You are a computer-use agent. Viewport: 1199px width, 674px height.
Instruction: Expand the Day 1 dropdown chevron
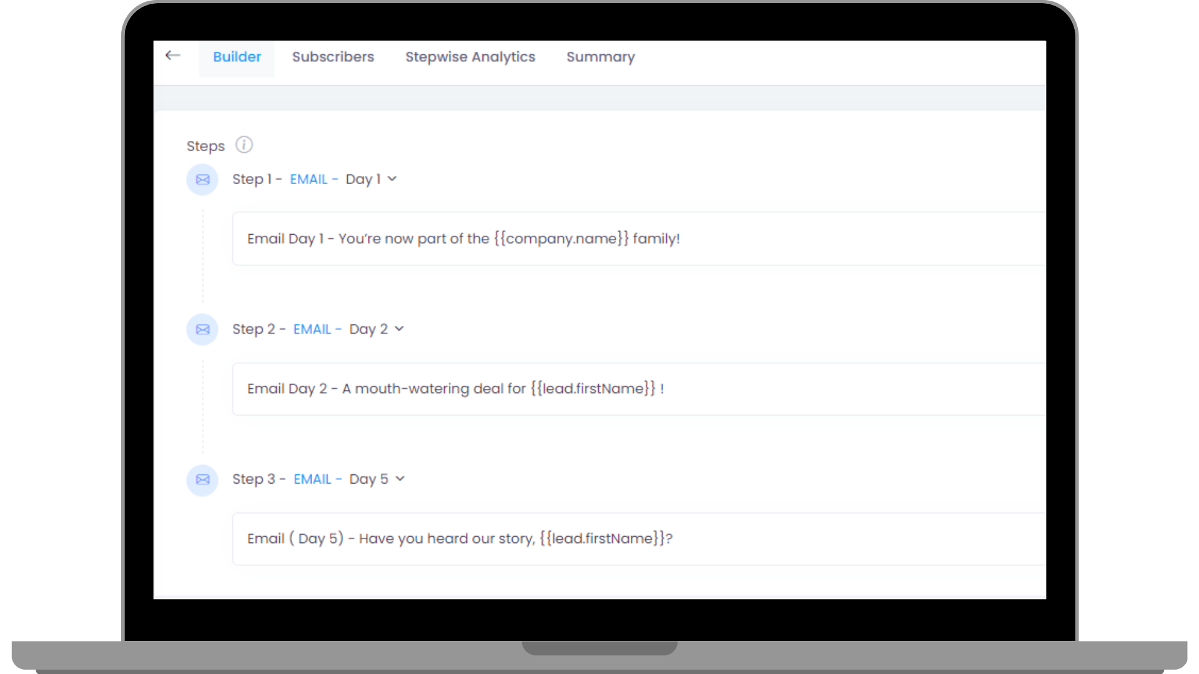click(392, 179)
